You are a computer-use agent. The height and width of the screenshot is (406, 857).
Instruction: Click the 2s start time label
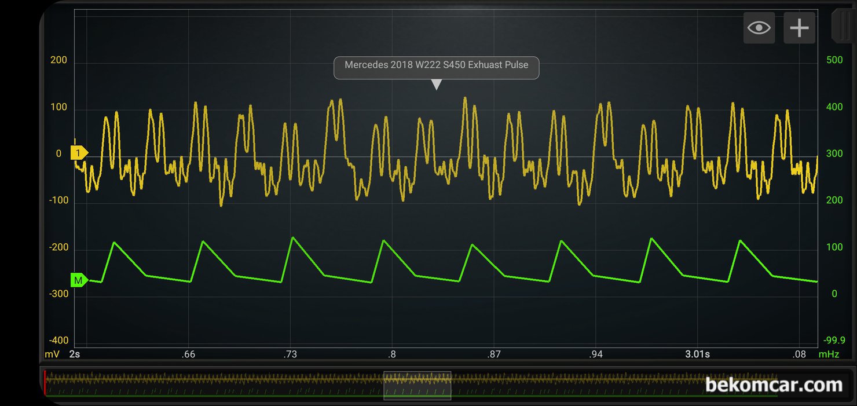click(x=75, y=354)
